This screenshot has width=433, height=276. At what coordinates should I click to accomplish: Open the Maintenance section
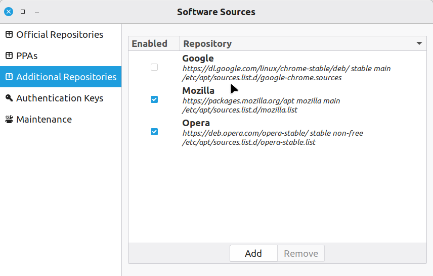(x=61, y=119)
